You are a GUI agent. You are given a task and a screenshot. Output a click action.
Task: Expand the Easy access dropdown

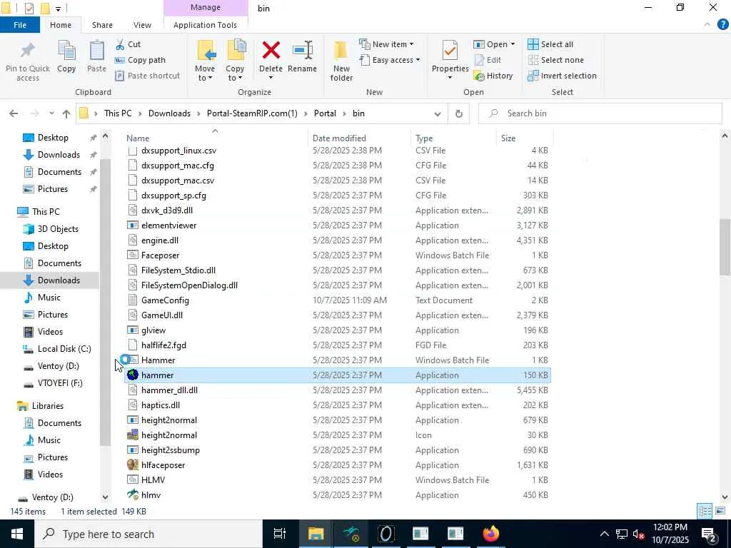(x=418, y=60)
